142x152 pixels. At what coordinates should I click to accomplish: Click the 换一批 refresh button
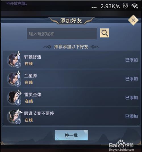(71, 135)
